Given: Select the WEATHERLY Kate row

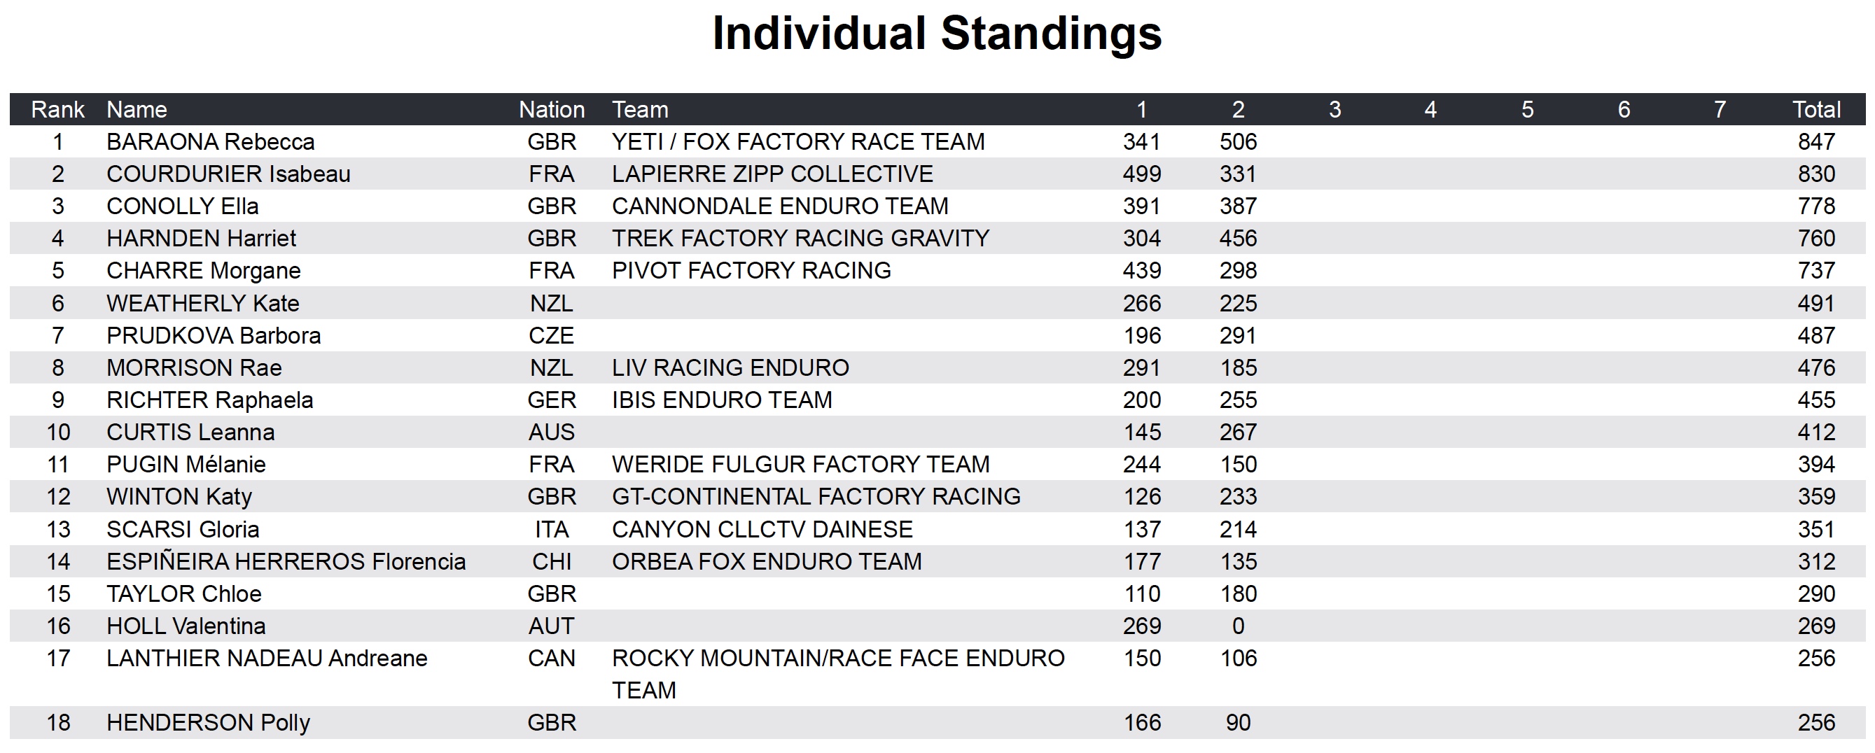Looking at the screenshot, I should coord(202,302).
